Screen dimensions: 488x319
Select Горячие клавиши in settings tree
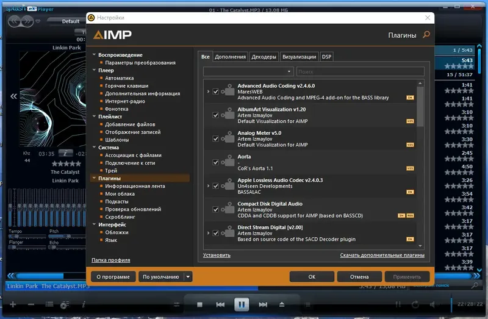pyautogui.click(x=127, y=85)
